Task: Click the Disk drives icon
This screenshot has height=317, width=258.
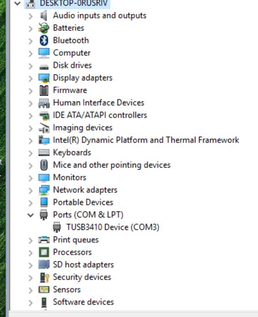Action: (x=44, y=67)
